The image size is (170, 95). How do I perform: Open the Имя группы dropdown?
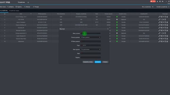91,49
